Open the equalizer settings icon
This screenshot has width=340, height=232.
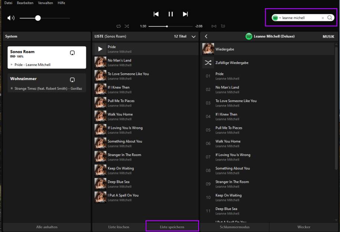click(x=223, y=26)
